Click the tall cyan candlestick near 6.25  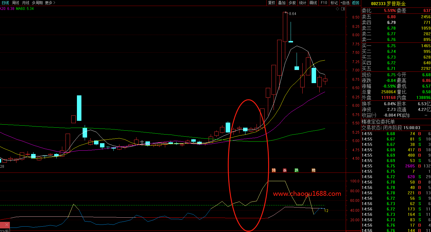point(79,108)
